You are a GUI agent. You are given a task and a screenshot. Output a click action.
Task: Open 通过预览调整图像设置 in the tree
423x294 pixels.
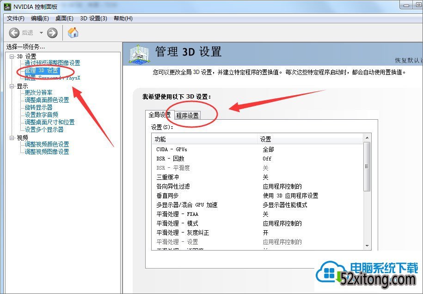point(52,63)
